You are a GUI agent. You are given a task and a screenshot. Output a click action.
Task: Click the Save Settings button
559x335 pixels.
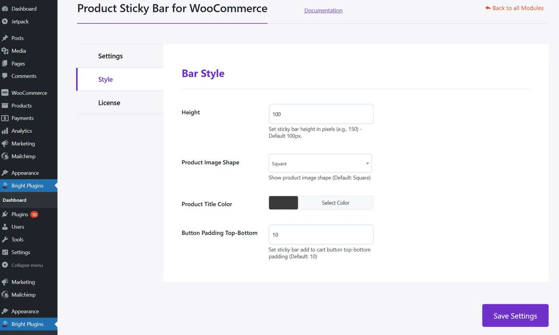click(515, 316)
